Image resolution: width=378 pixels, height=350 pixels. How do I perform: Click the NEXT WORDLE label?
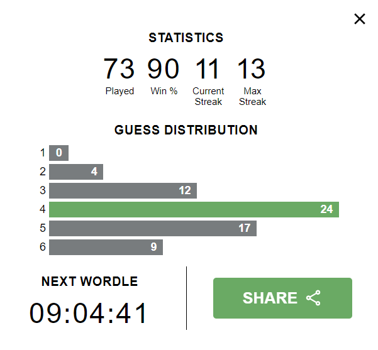tap(89, 281)
